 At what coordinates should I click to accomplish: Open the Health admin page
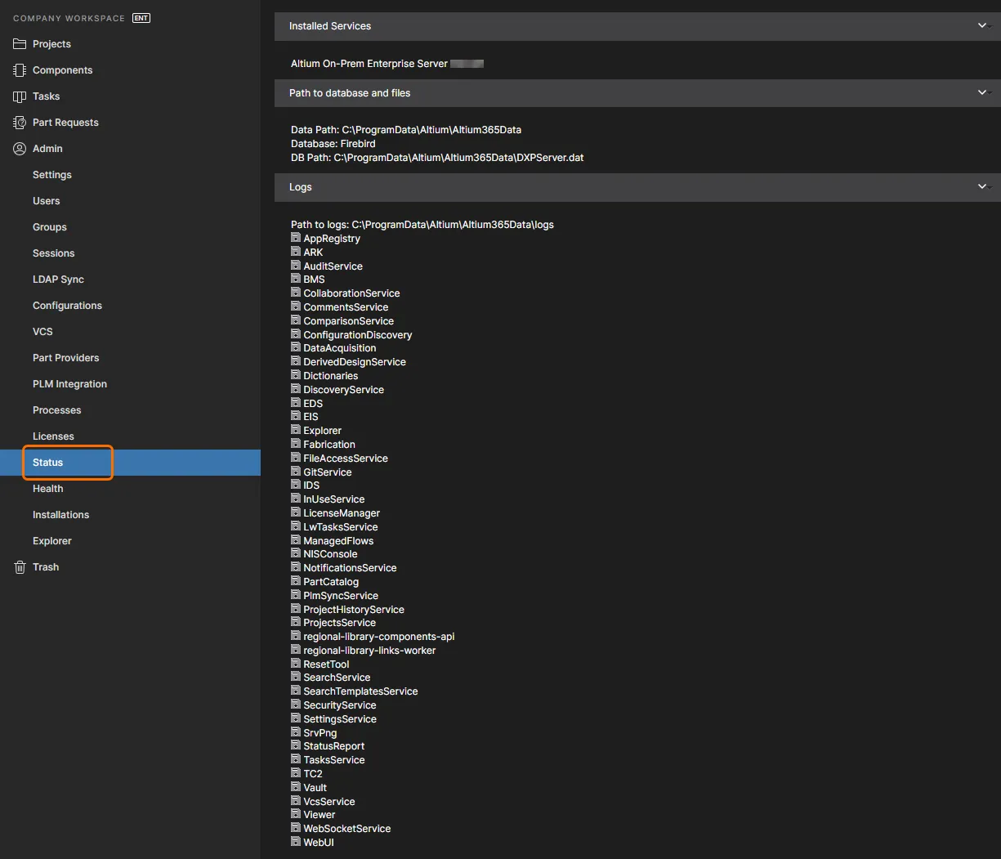coord(48,489)
